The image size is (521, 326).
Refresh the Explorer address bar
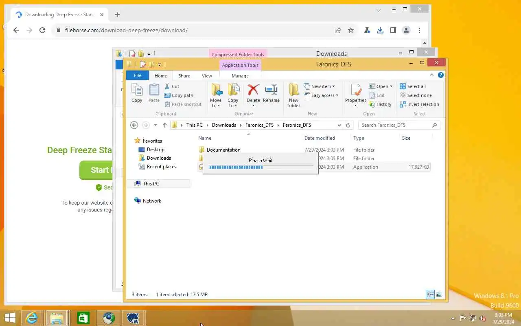pos(348,125)
